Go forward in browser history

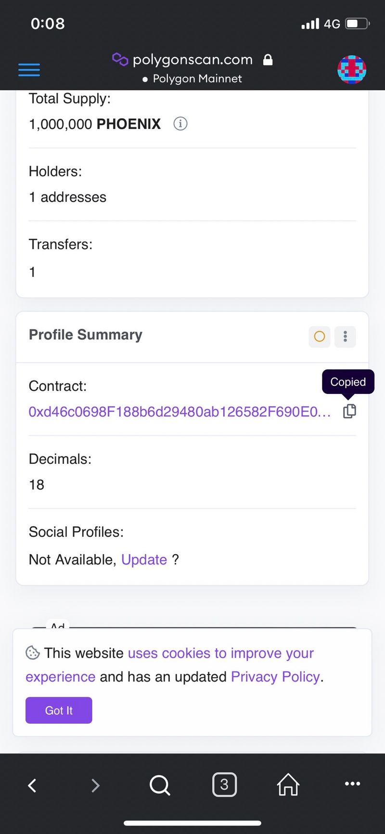click(x=95, y=785)
